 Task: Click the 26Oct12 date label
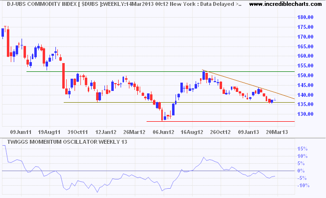[x=221, y=132]
